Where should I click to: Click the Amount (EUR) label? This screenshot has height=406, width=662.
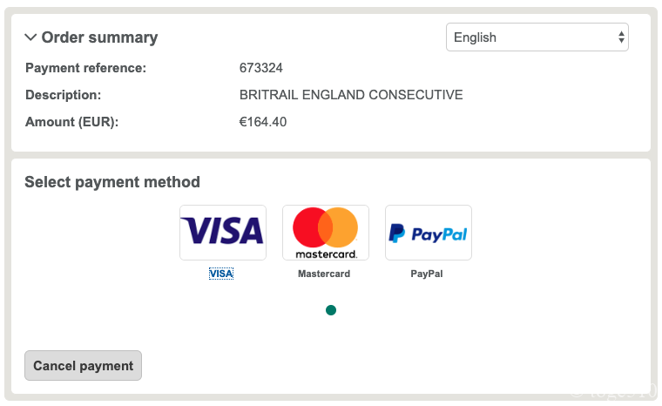[x=71, y=122]
